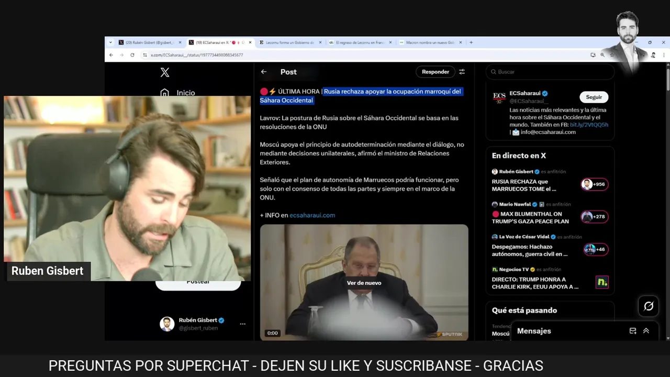Click the browser back button
Viewport: 670px width, 377px height.
coord(111,54)
